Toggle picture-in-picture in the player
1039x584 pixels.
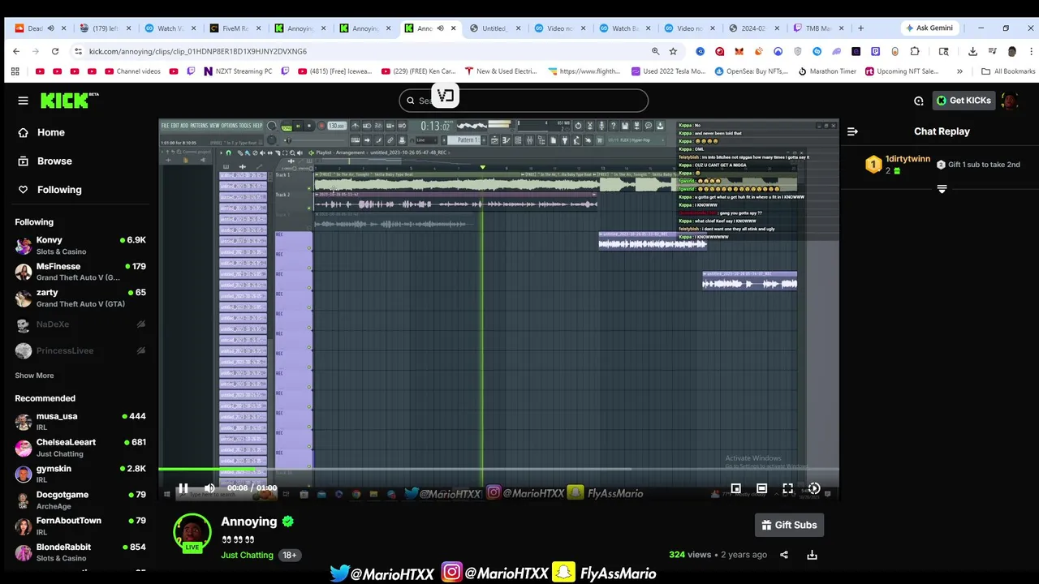coord(735,488)
